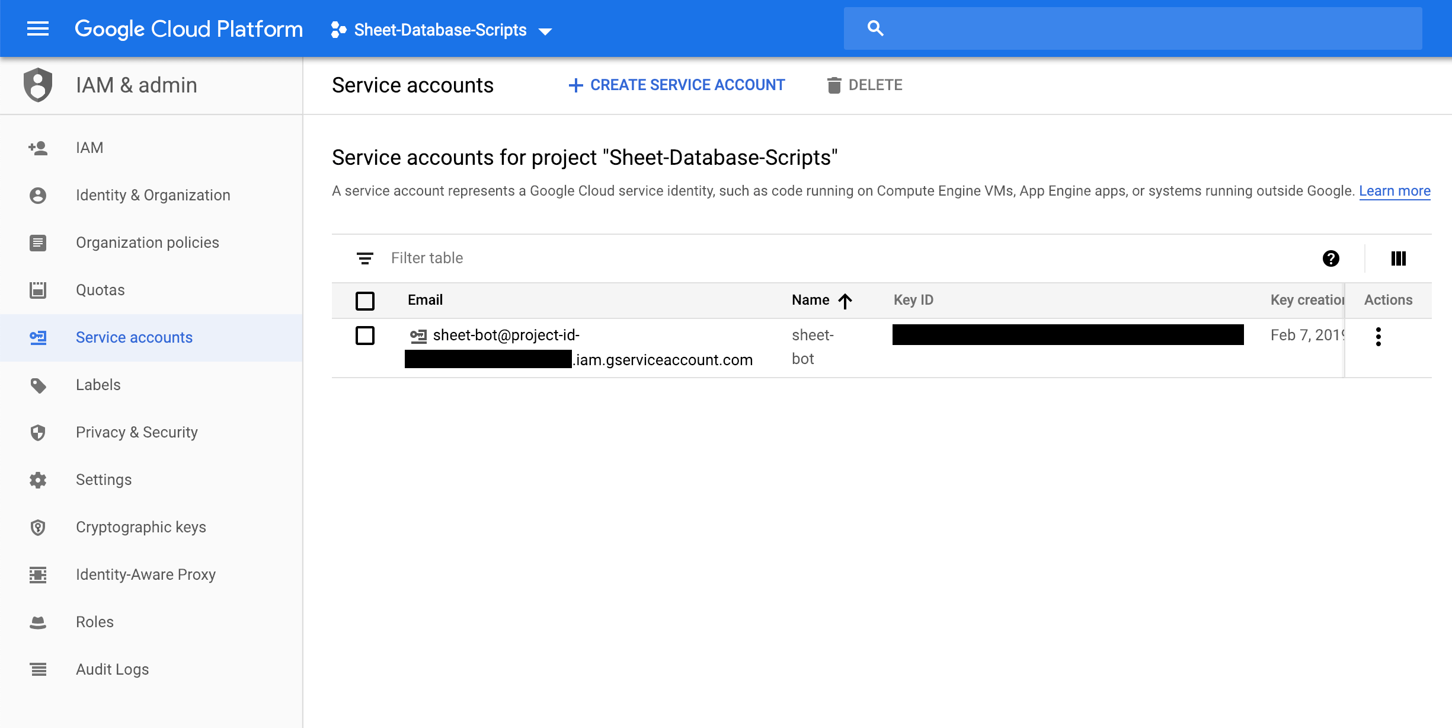1452x728 pixels.
Task: Click CREATE SERVICE ACCOUNT button
Action: [x=677, y=85]
